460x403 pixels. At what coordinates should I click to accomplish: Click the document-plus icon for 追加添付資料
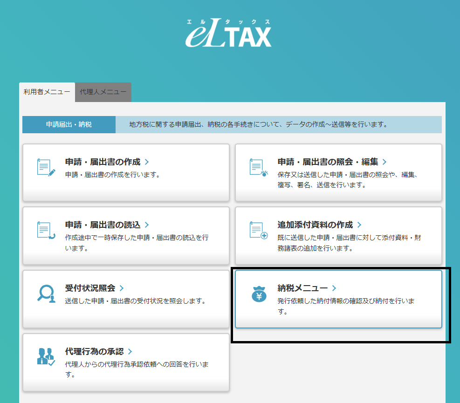coord(259,230)
